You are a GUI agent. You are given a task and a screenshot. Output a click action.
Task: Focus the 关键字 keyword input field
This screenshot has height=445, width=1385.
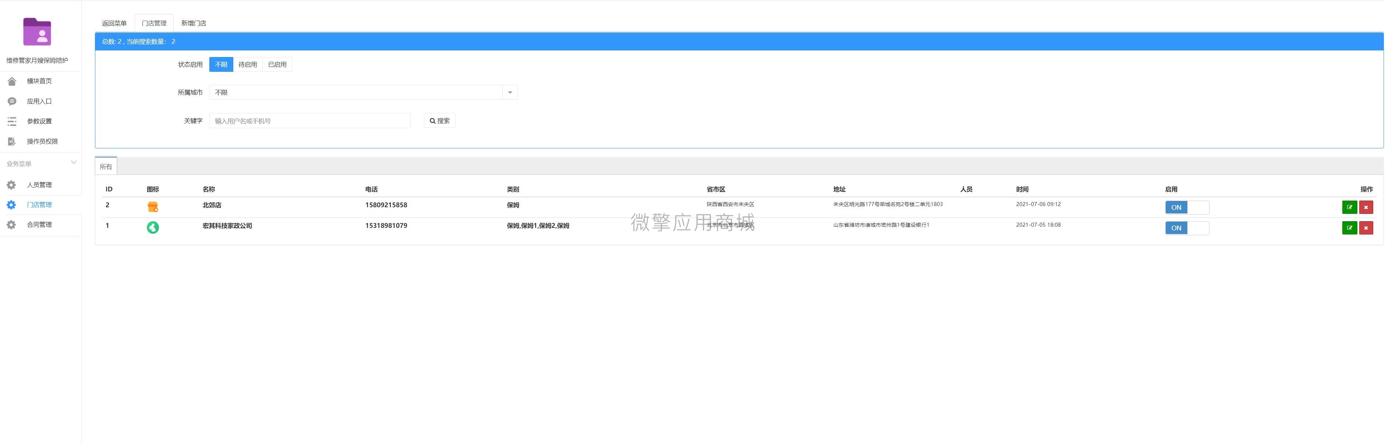(310, 120)
